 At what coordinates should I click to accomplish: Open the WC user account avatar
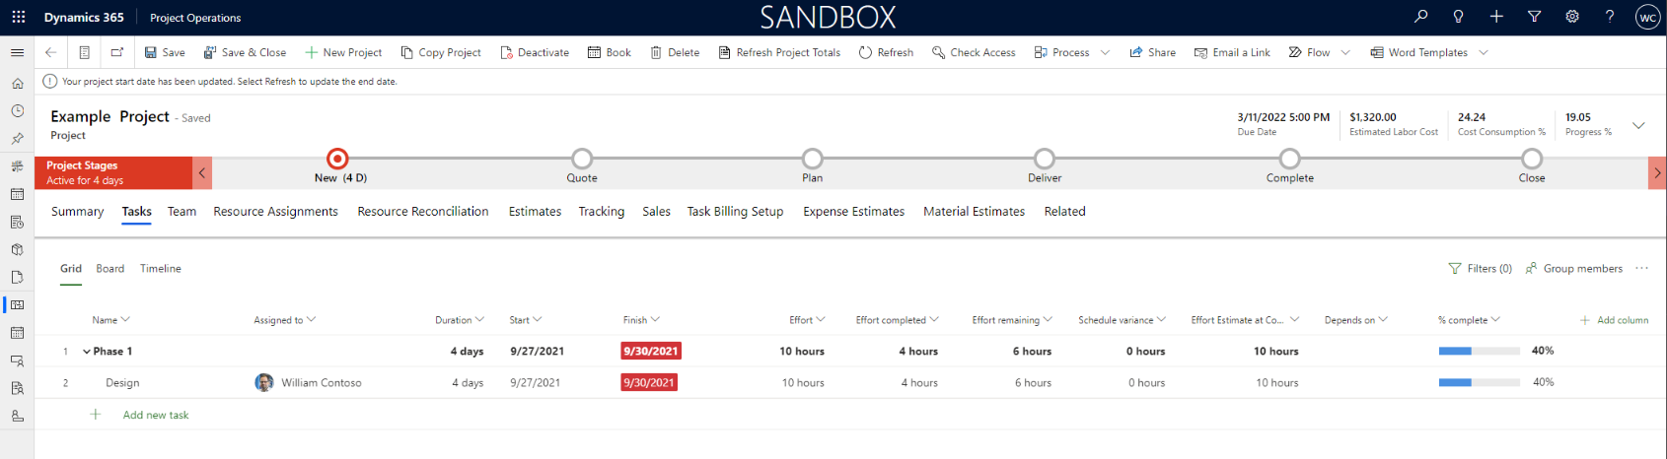coord(1647,17)
